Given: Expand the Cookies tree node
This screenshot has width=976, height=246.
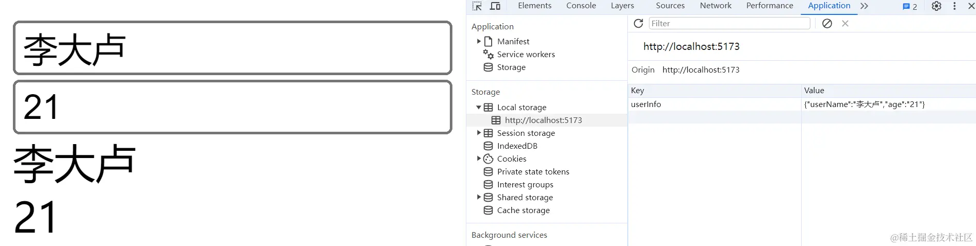Looking at the screenshot, I should [x=479, y=159].
